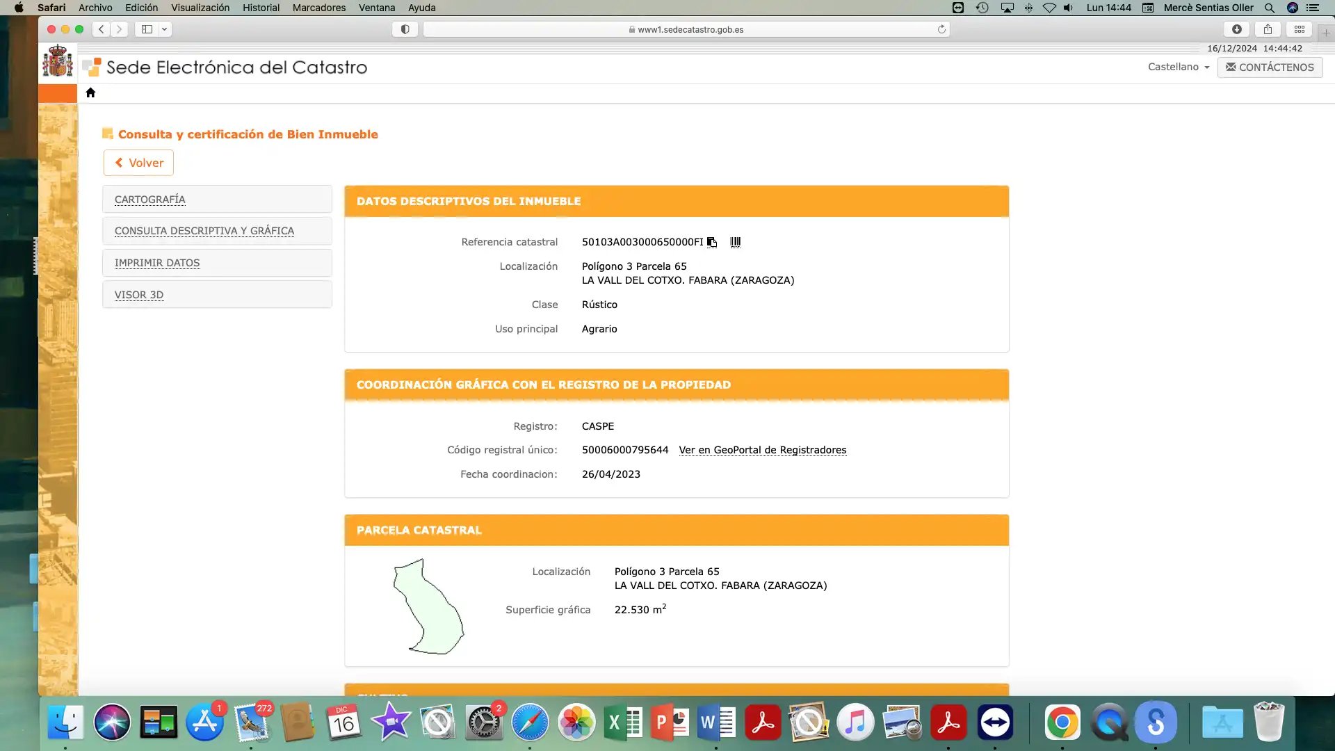Click the Safari address bar
Viewport: 1335px width, 751px height.
click(686, 29)
